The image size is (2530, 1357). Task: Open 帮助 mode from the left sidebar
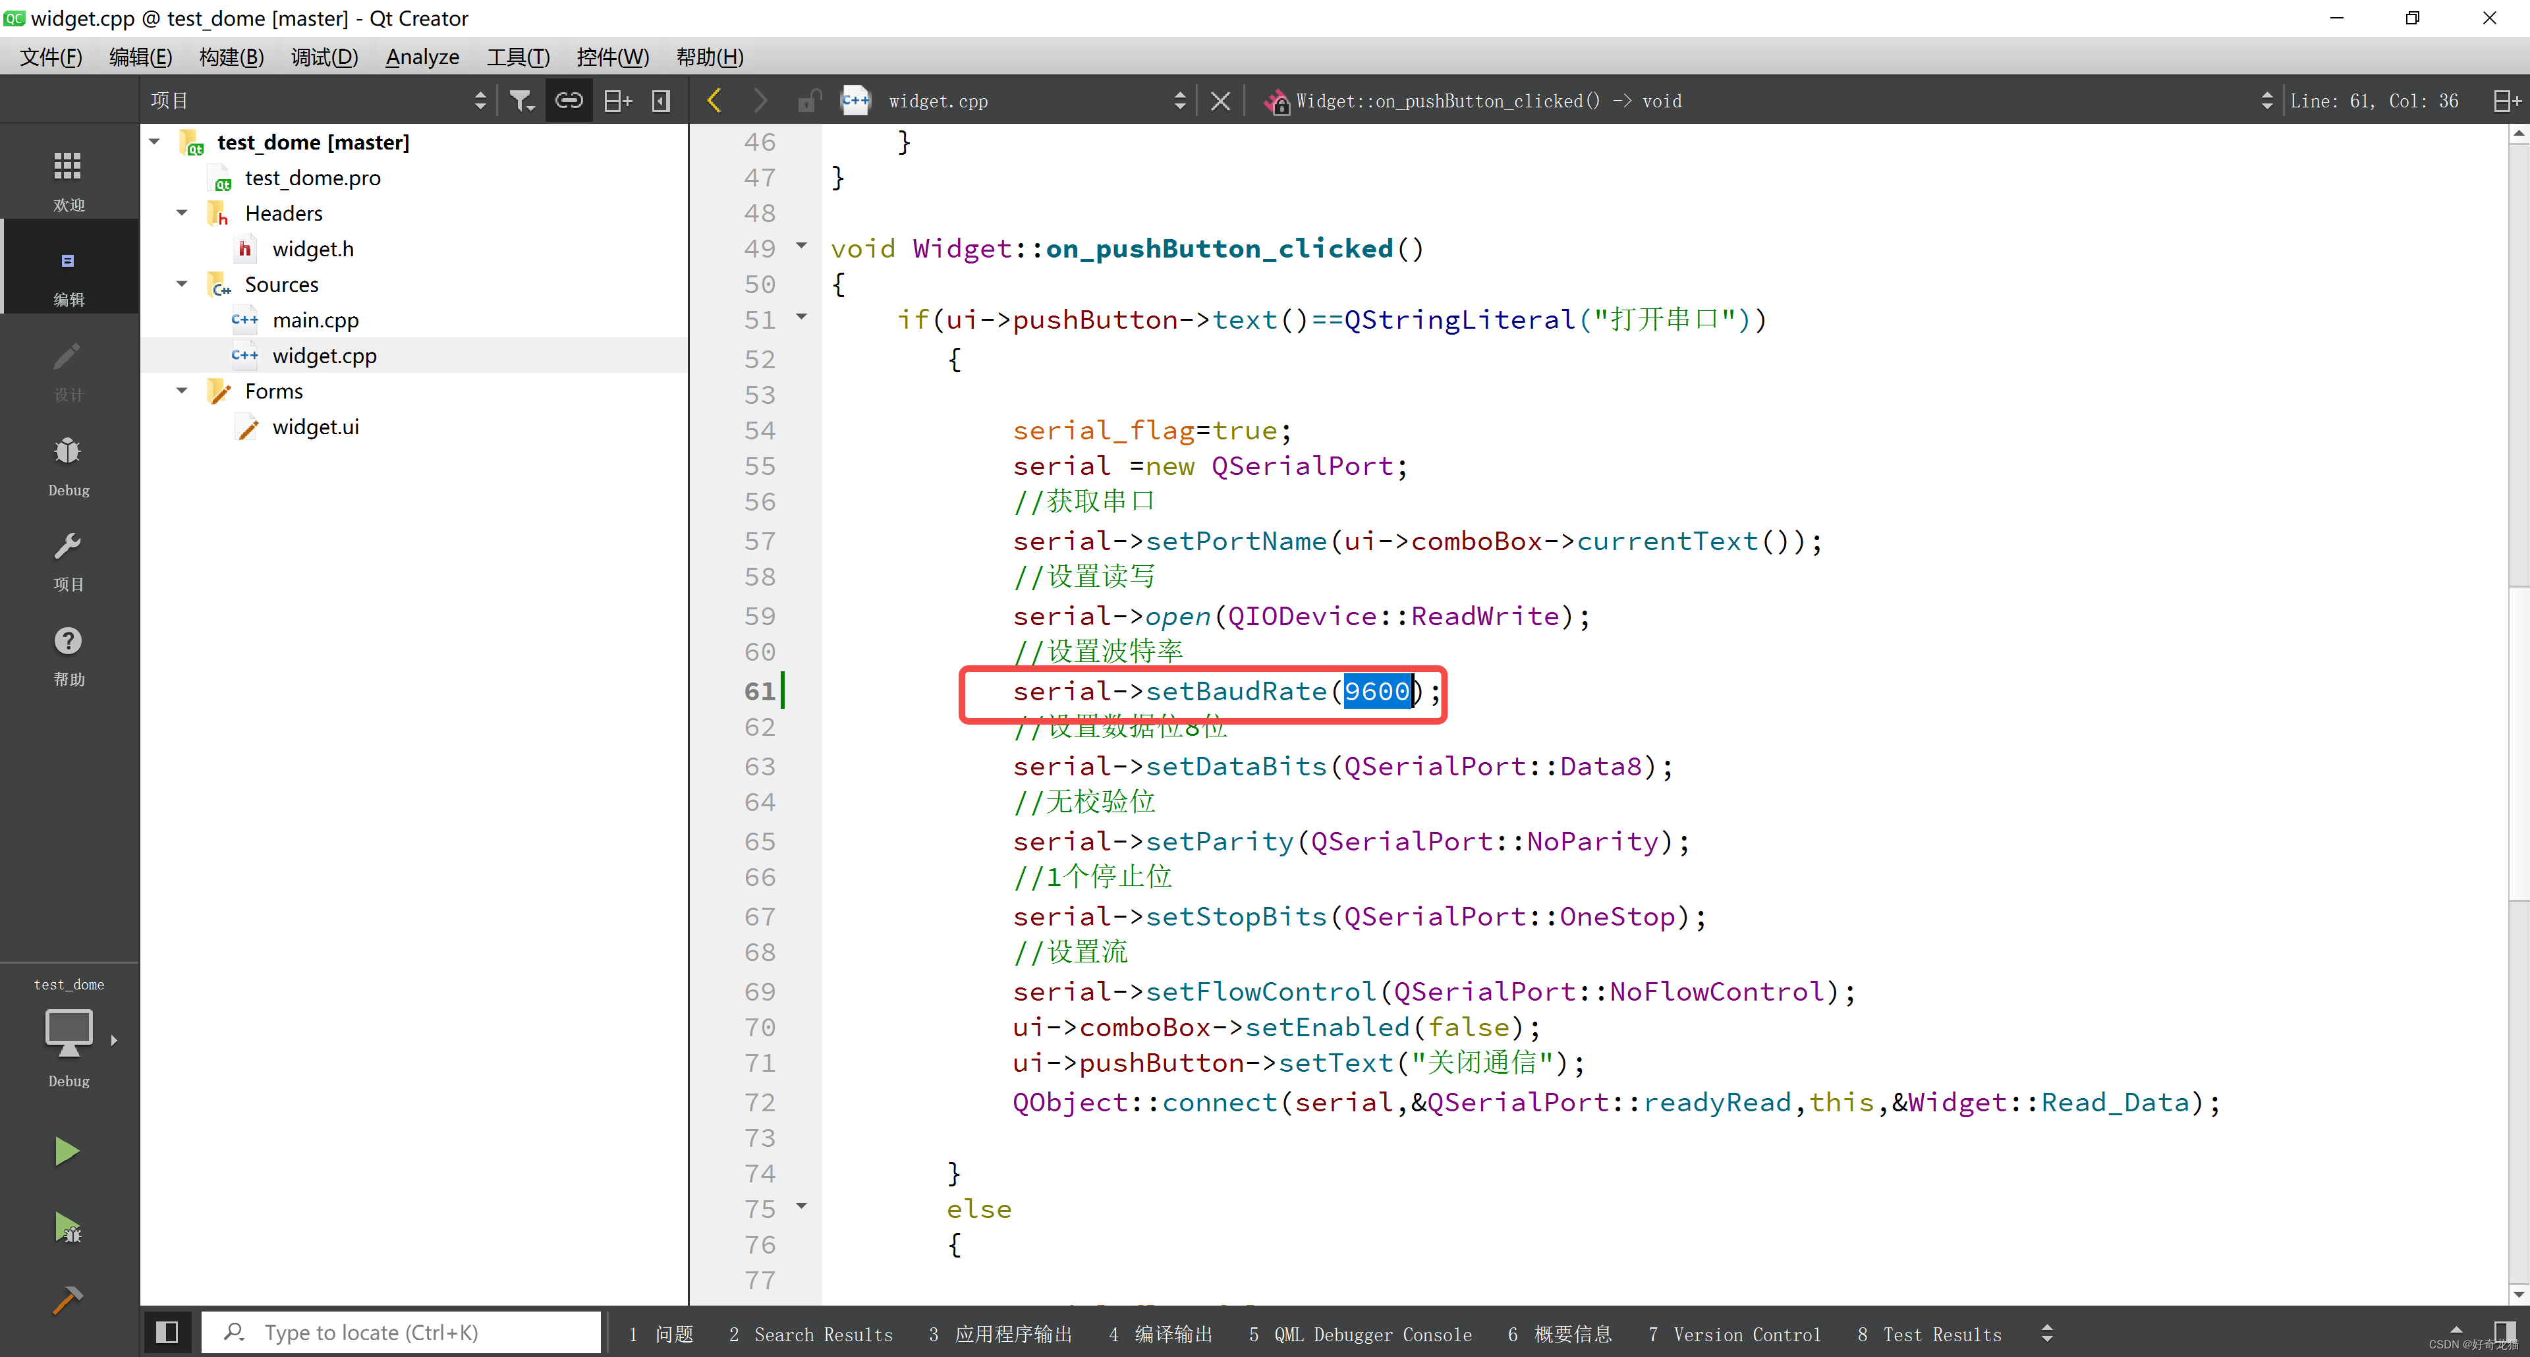pos(68,653)
